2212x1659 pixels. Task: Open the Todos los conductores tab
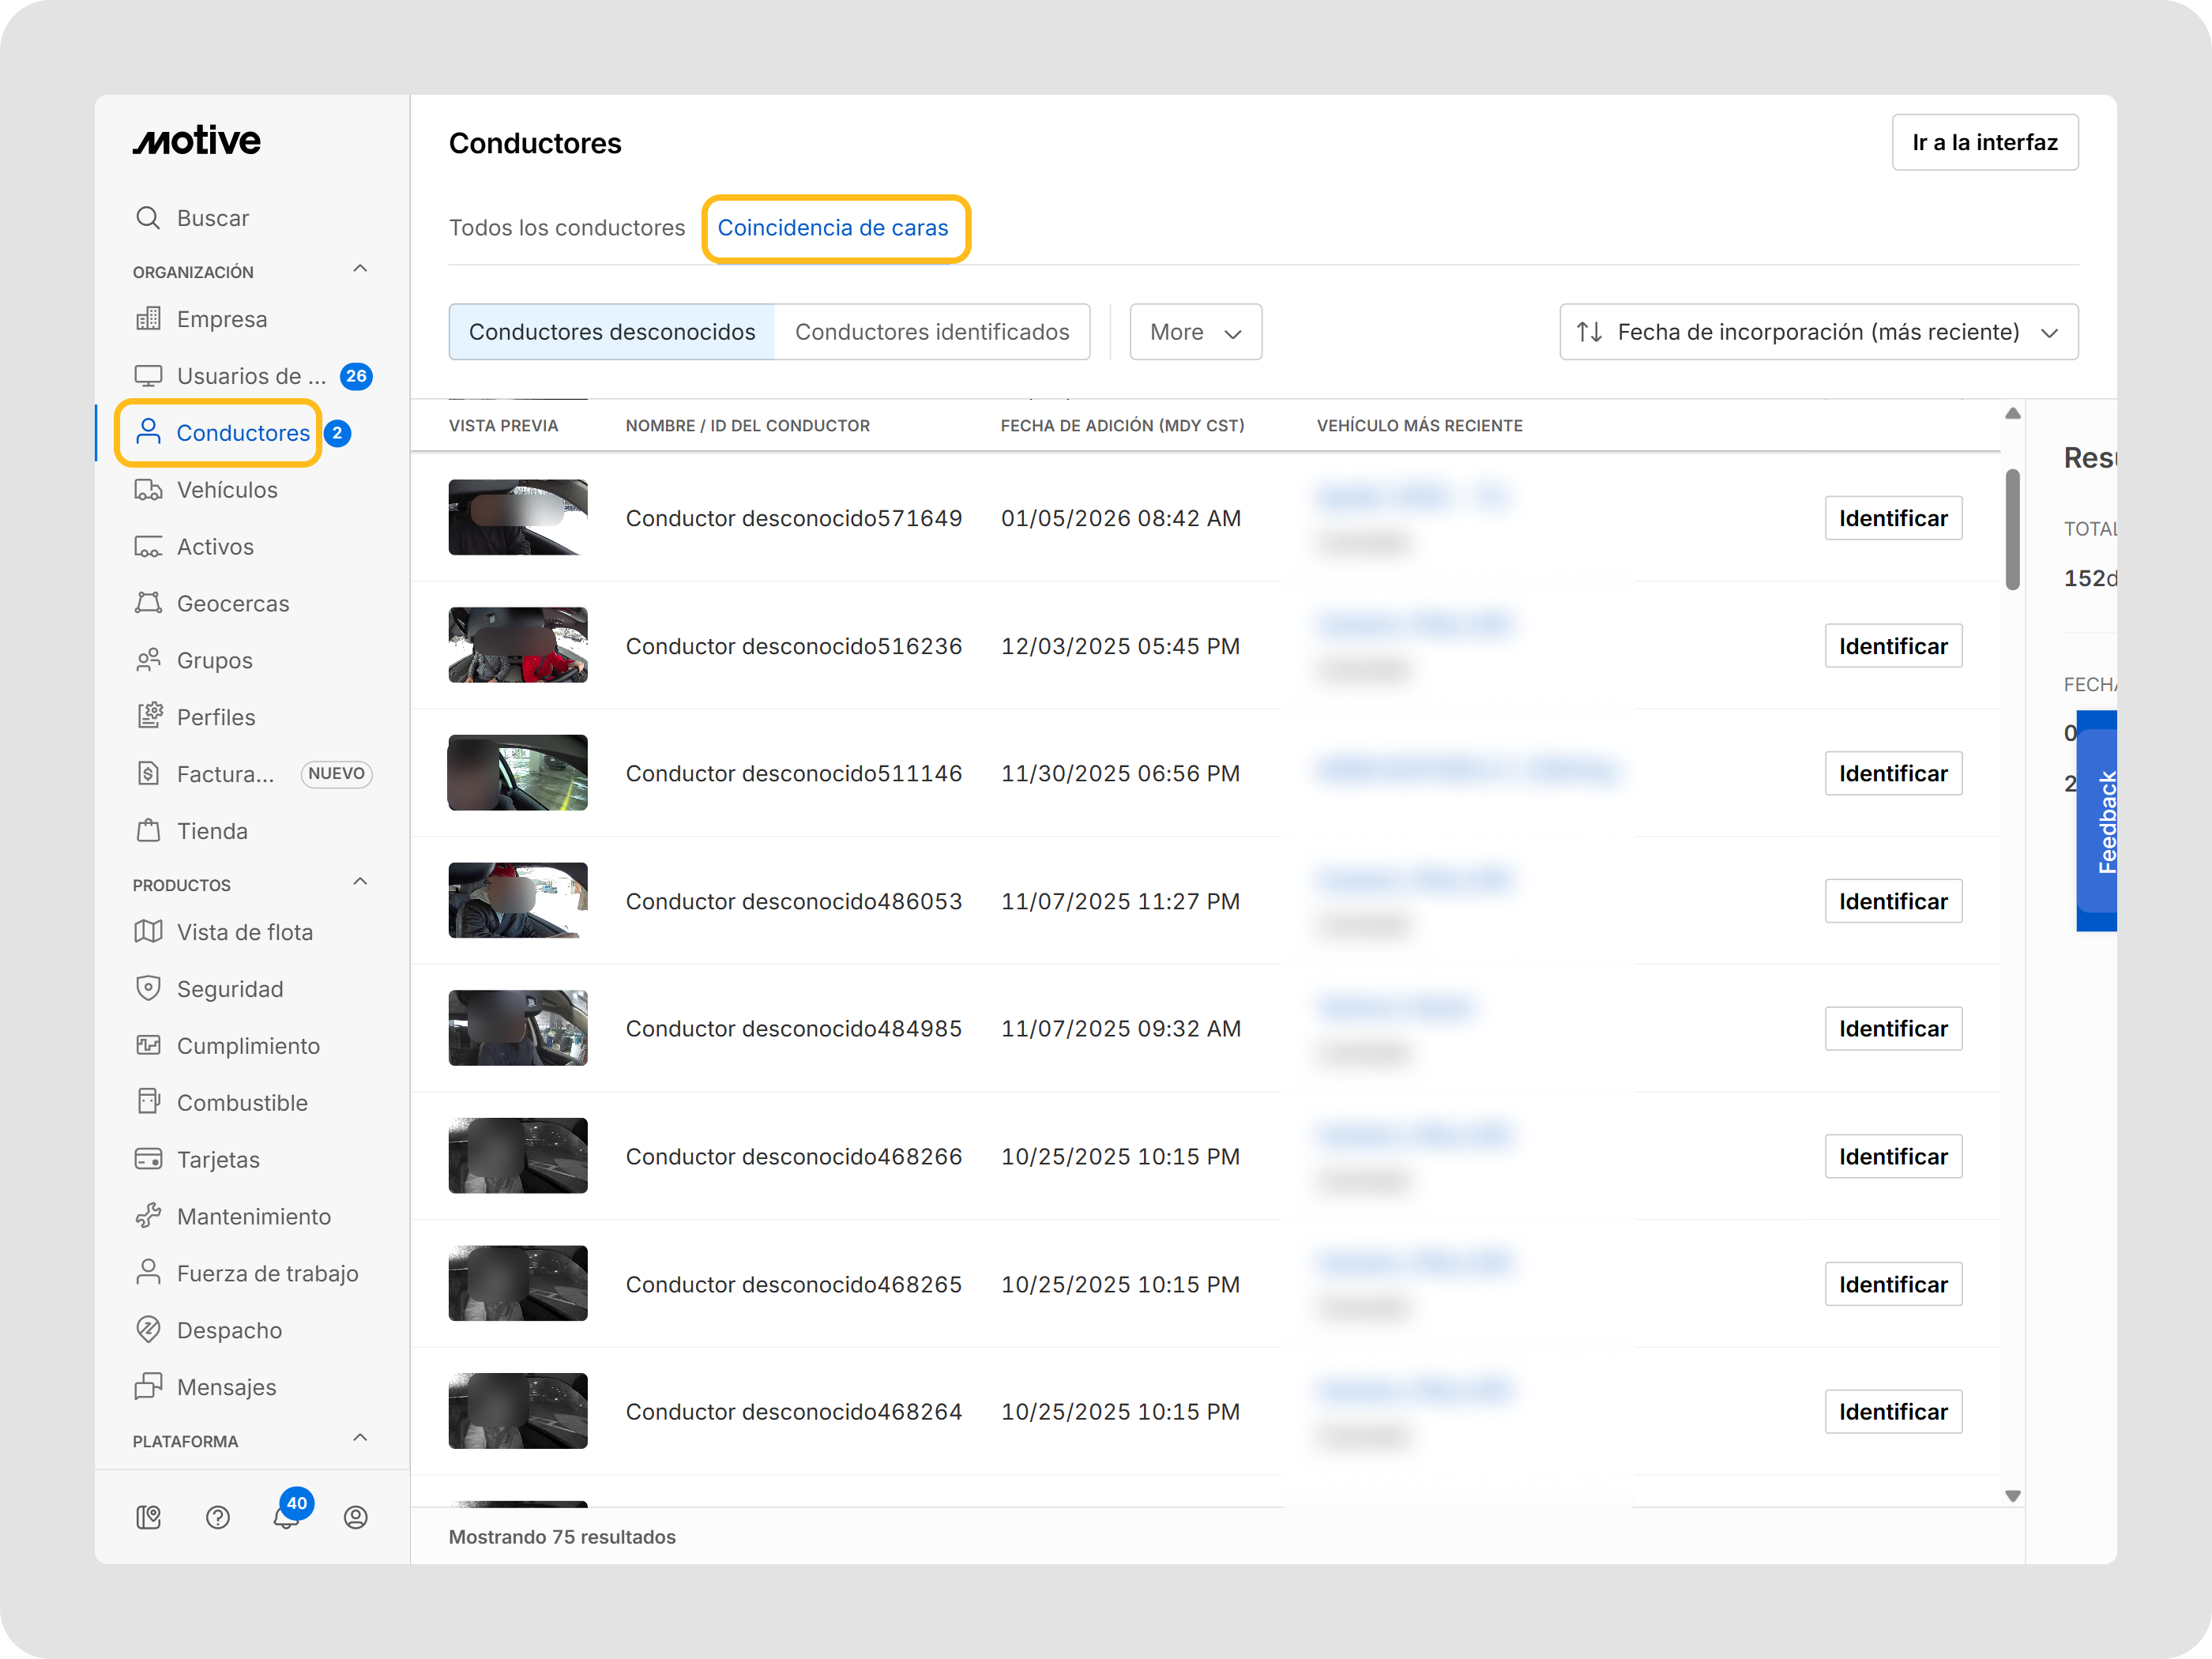point(566,228)
